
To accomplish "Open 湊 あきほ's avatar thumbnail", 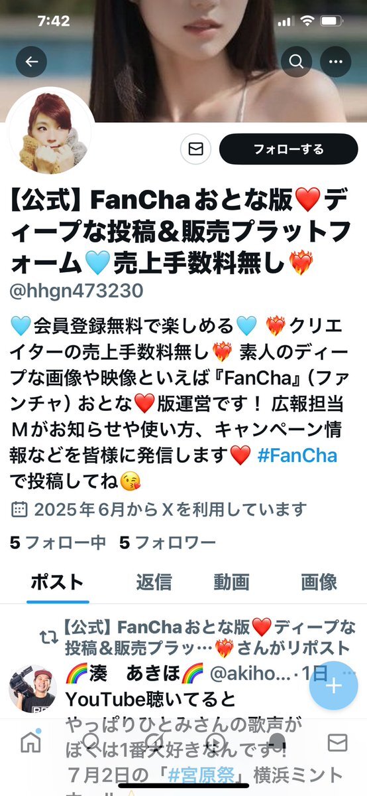I will (x=32, y=689).
